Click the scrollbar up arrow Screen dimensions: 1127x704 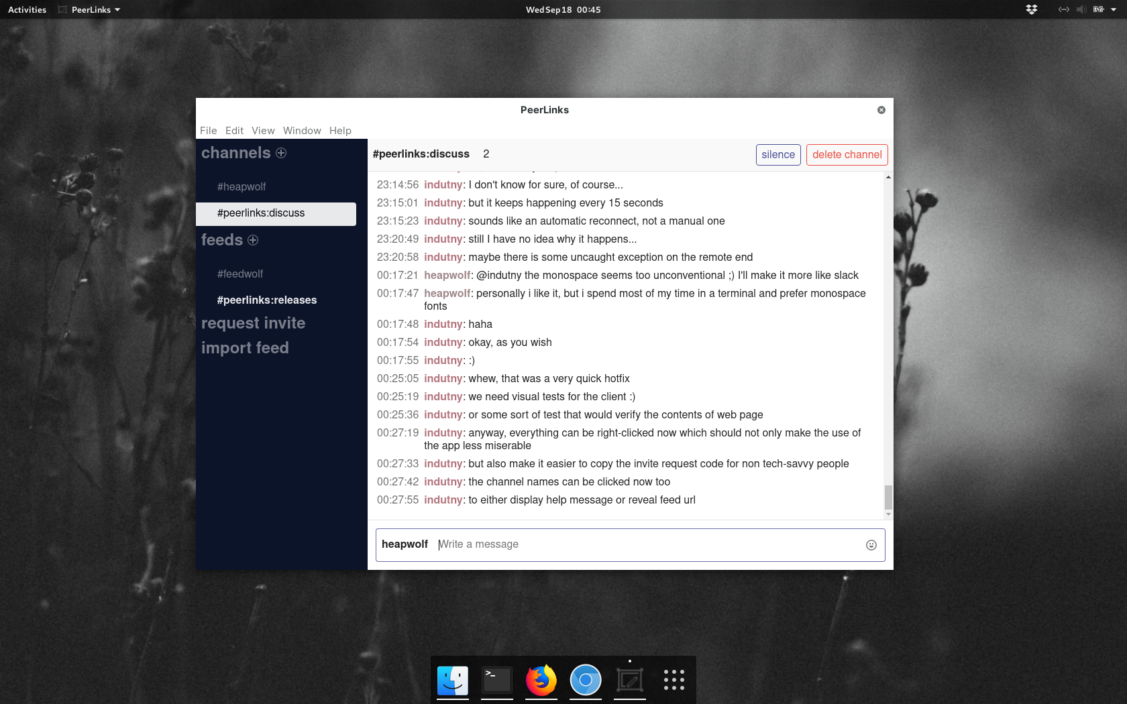(888, 178)
